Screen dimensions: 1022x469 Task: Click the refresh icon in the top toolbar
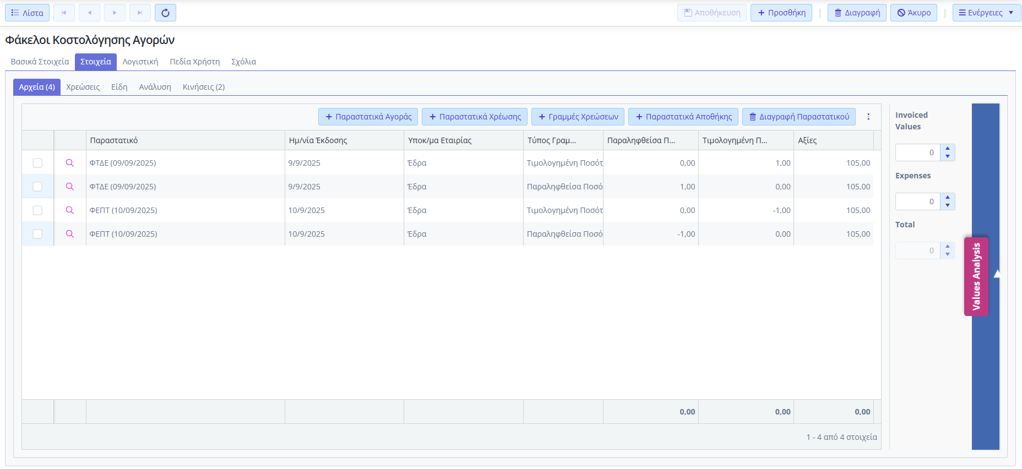(x=165, y=13)
